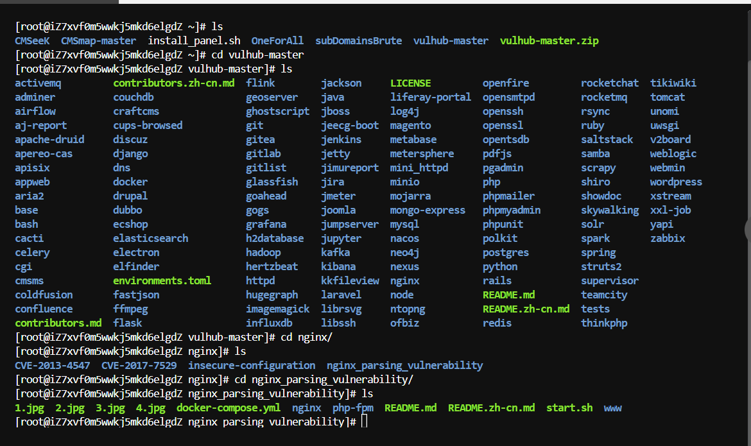Click the drupal directory name

pyautogui.click(x=130, y=196)
